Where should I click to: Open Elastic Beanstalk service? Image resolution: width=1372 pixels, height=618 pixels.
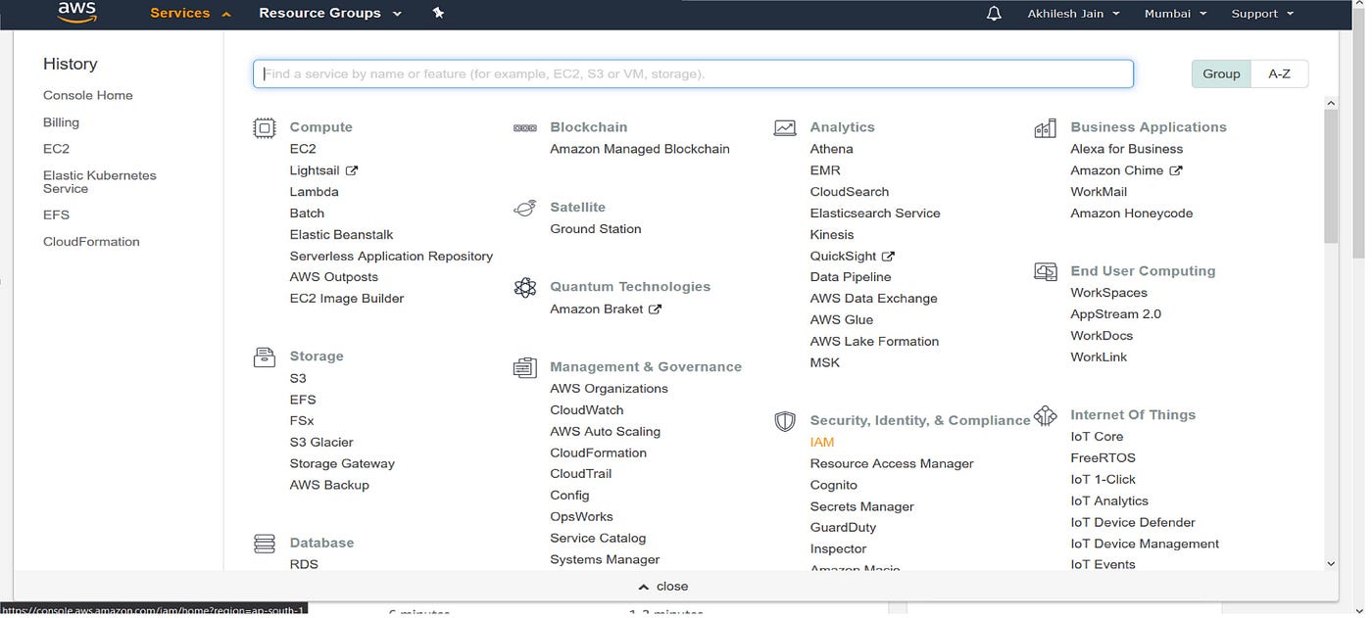coord(341,235)
